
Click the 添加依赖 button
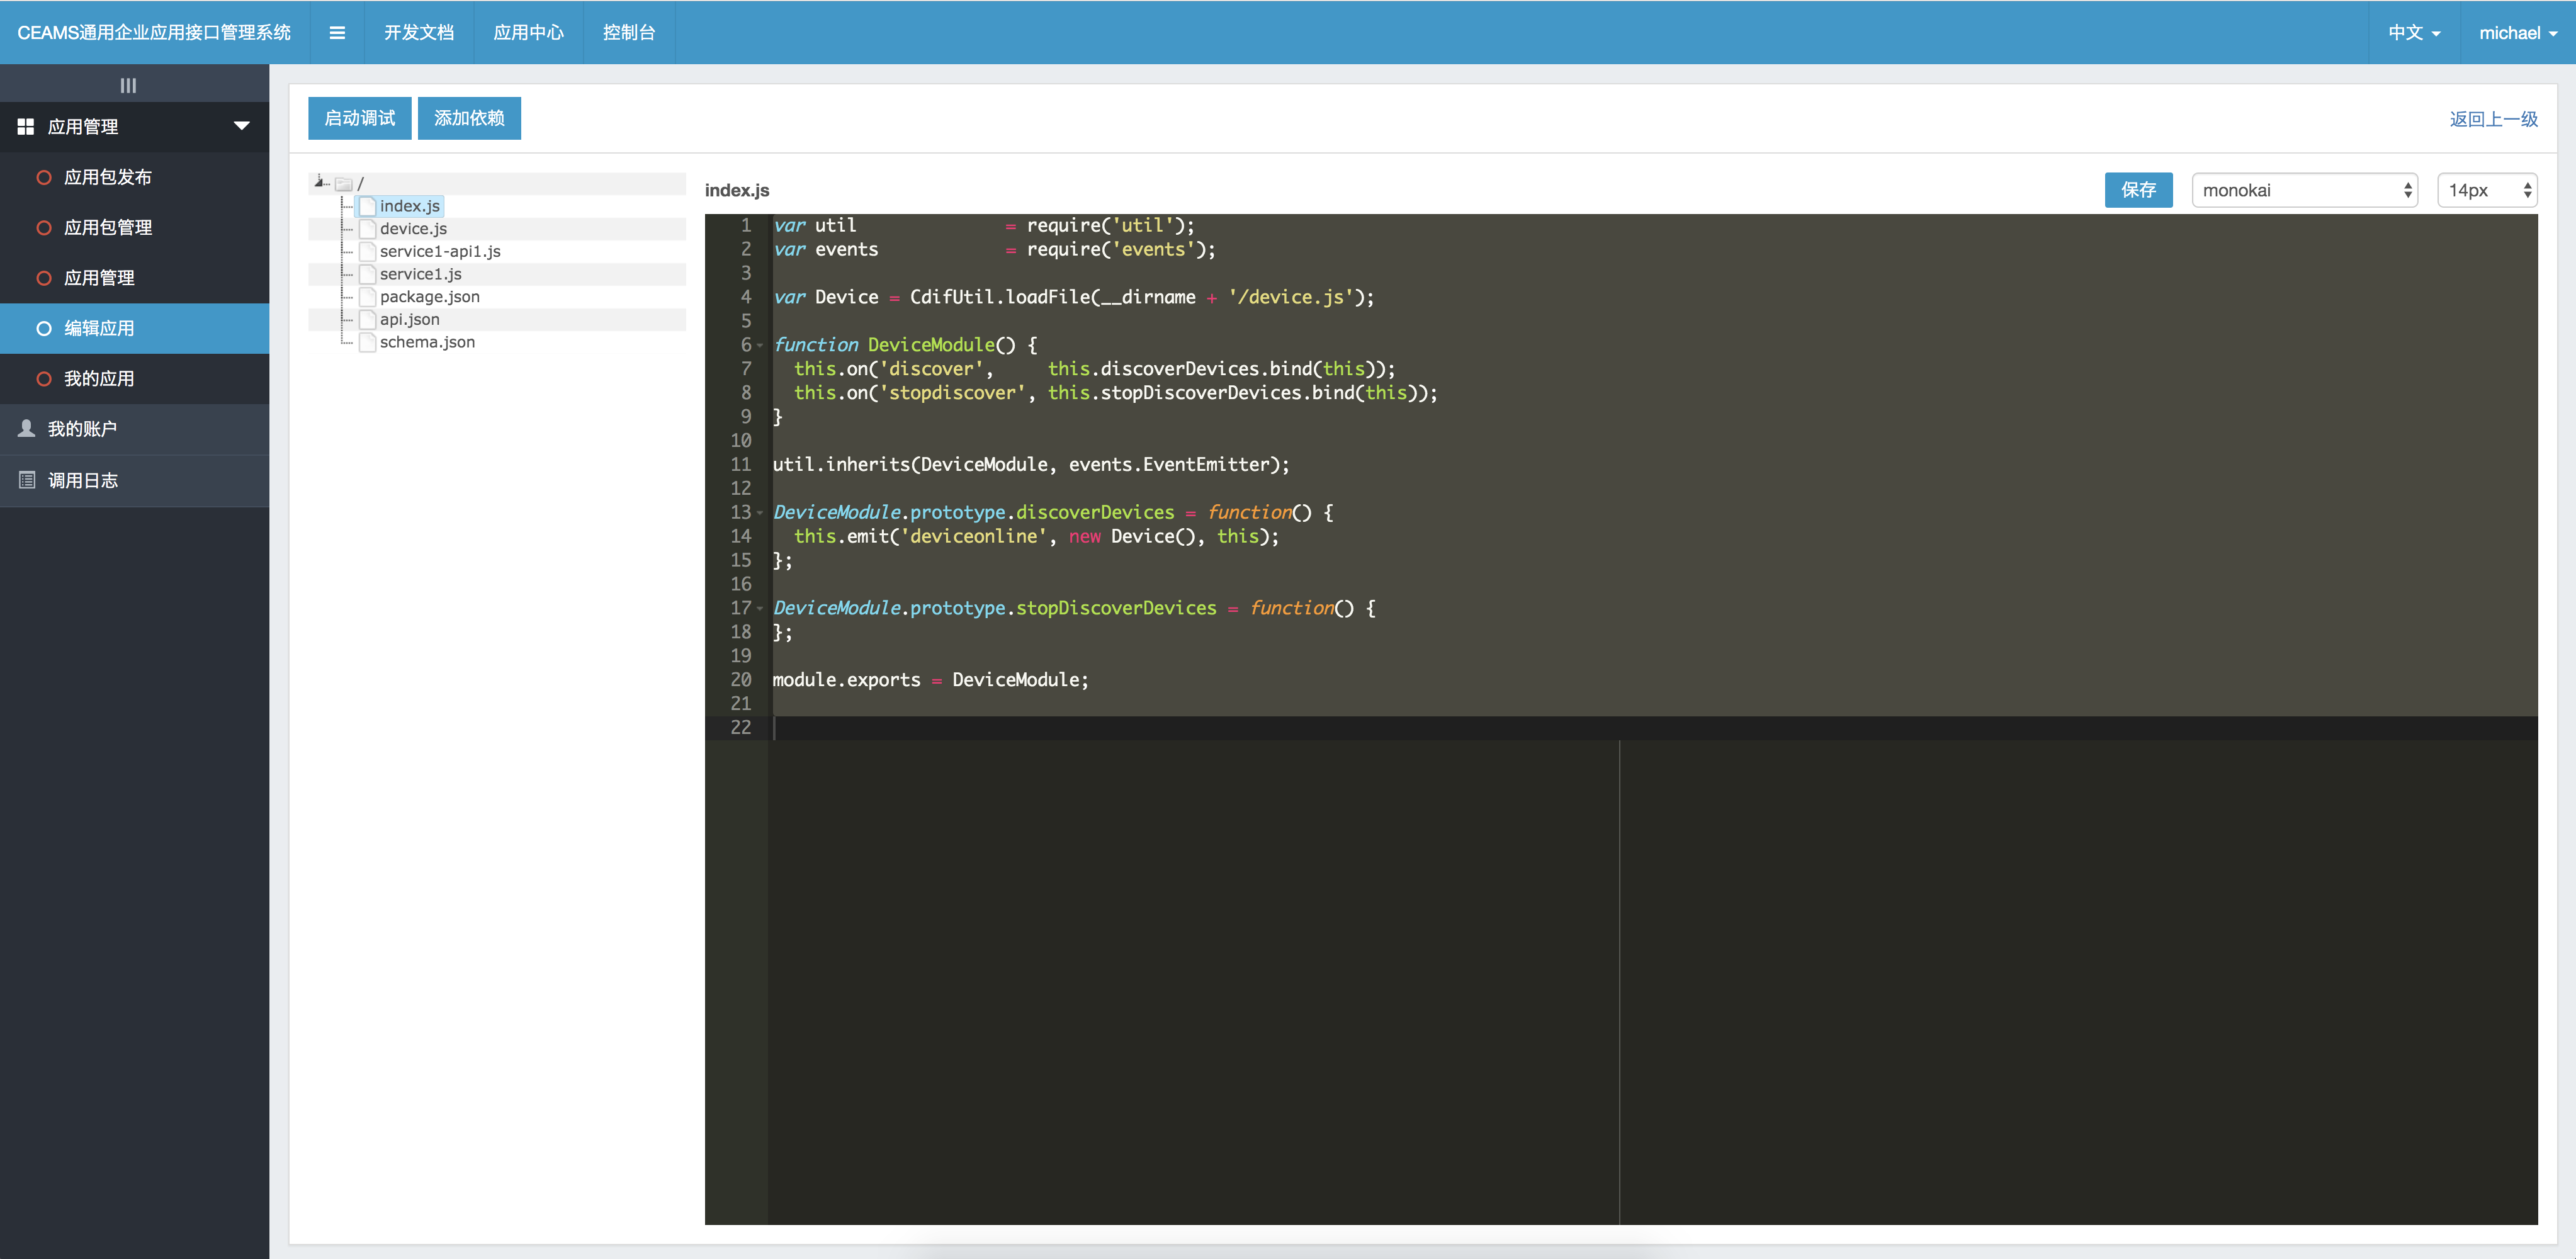469,118
